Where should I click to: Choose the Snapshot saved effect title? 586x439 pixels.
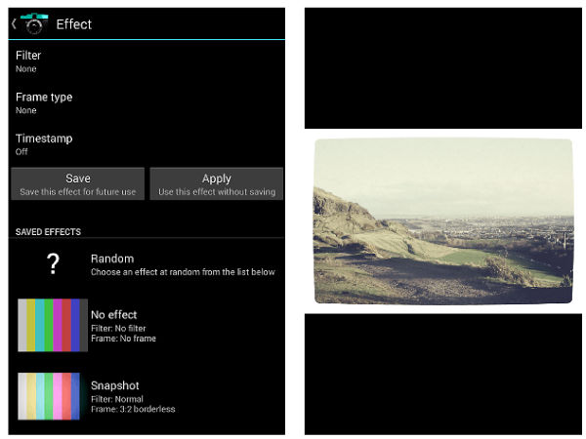point(115,385)
